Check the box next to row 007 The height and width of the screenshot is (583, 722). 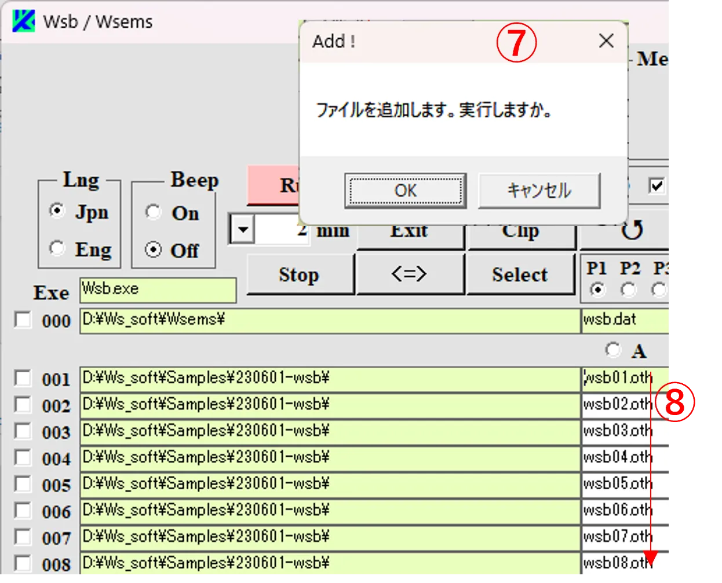coord(23,537)
